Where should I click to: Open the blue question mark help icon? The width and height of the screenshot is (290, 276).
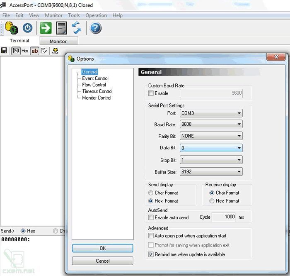[95, 28]
